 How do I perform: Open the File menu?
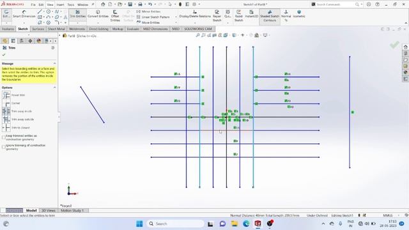(33, 4)
